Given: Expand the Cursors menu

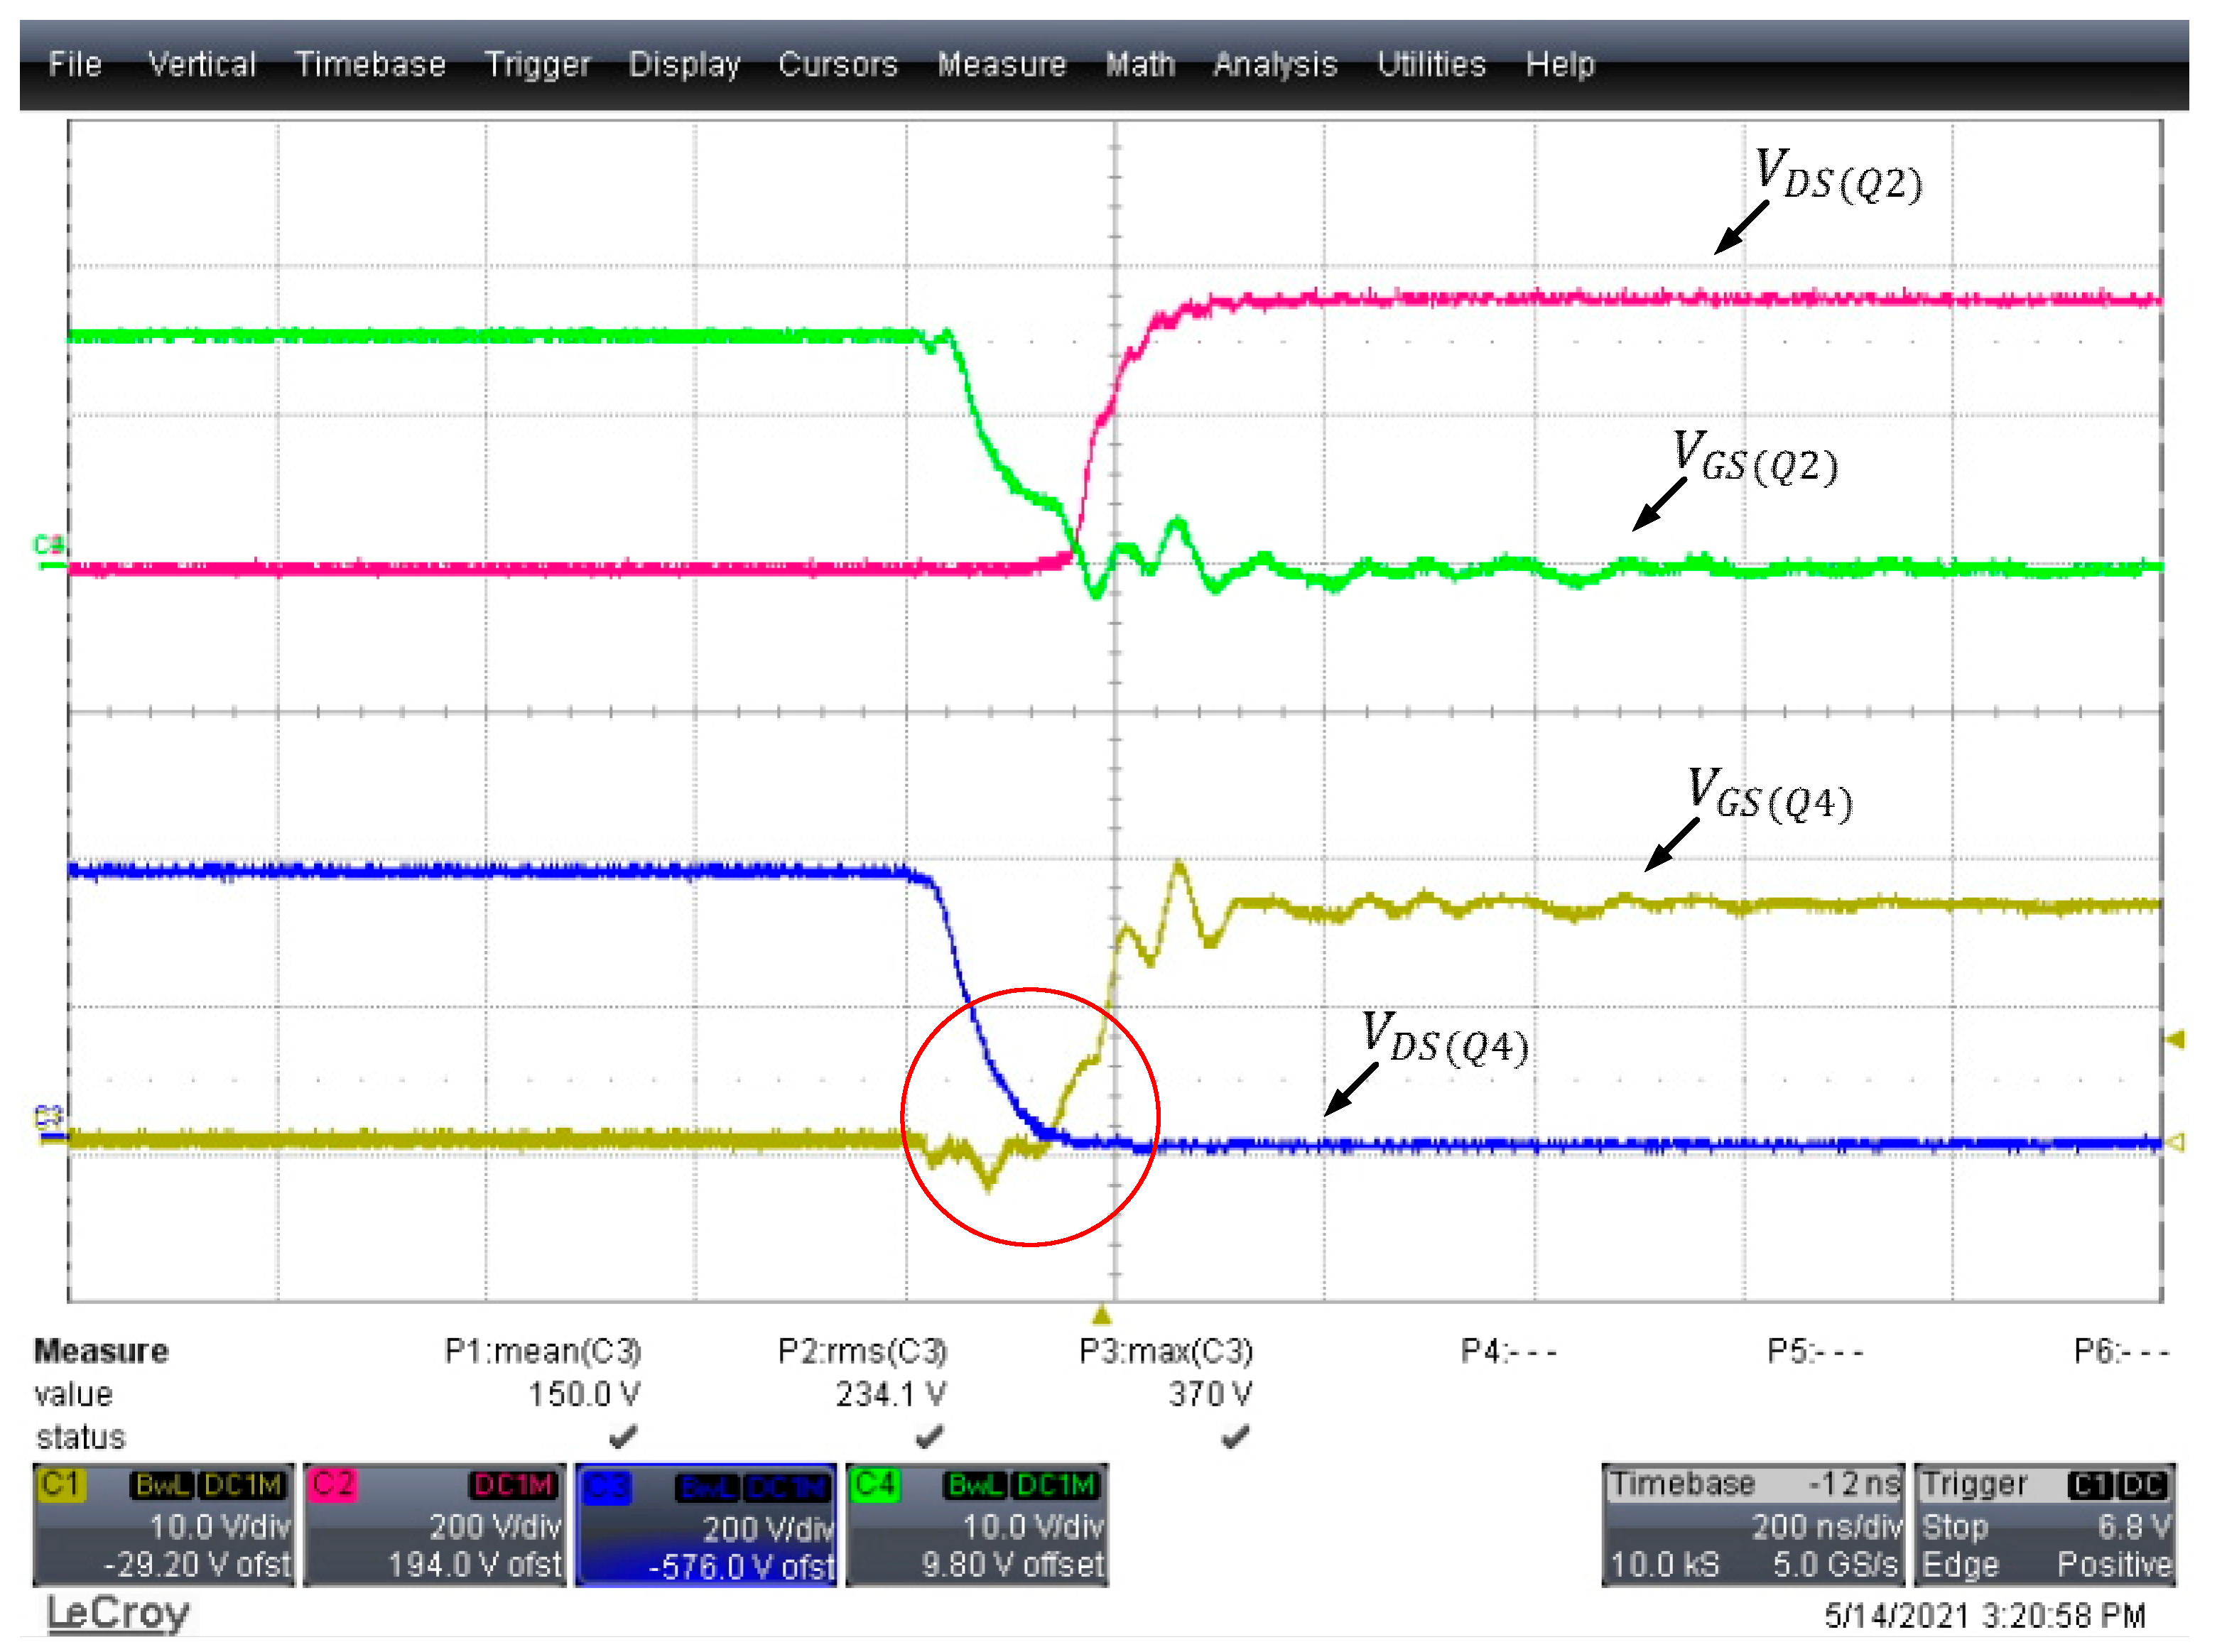Looking at the screenshot, I should tap(838, 65).
